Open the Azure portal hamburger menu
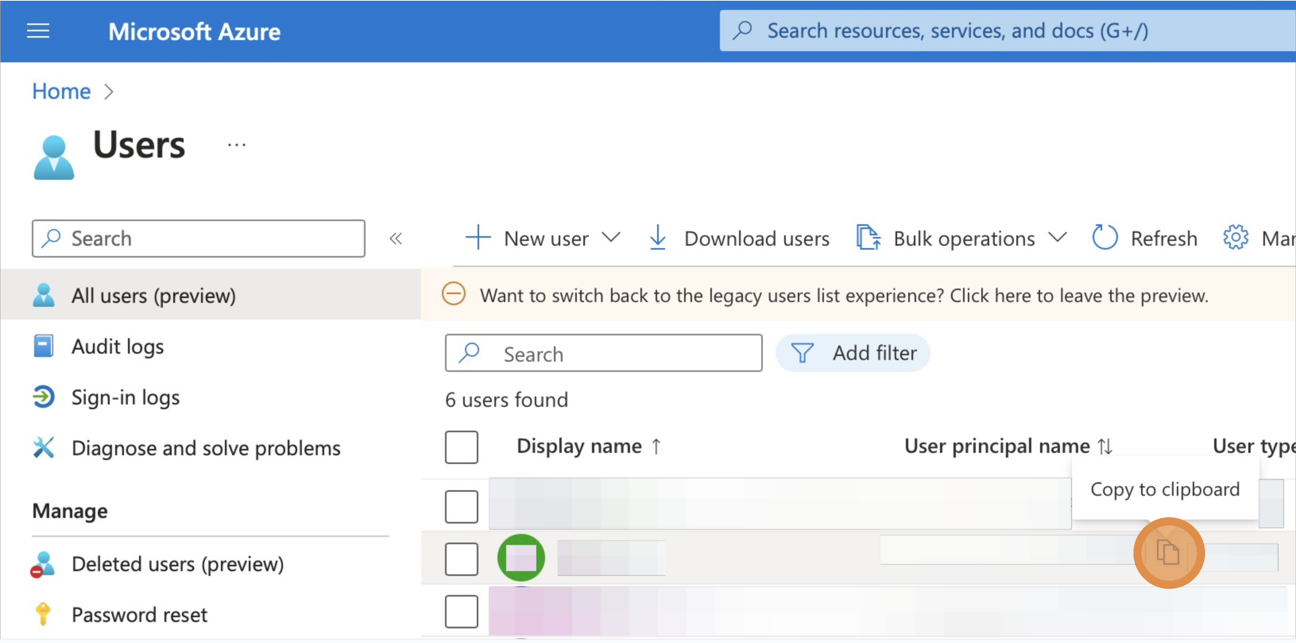This screenshot has height=643, width=1296. click(38, 31)
